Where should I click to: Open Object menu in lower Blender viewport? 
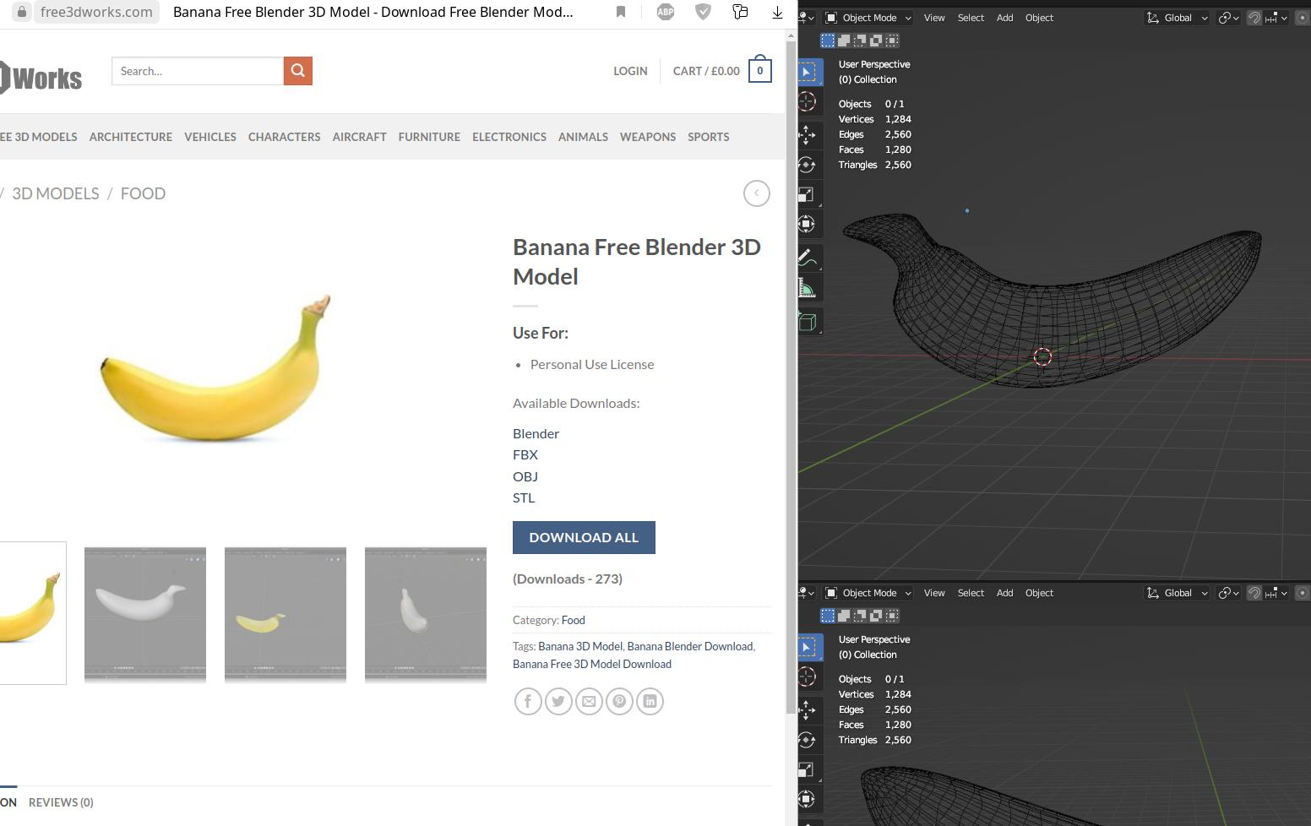(1039, 593)
